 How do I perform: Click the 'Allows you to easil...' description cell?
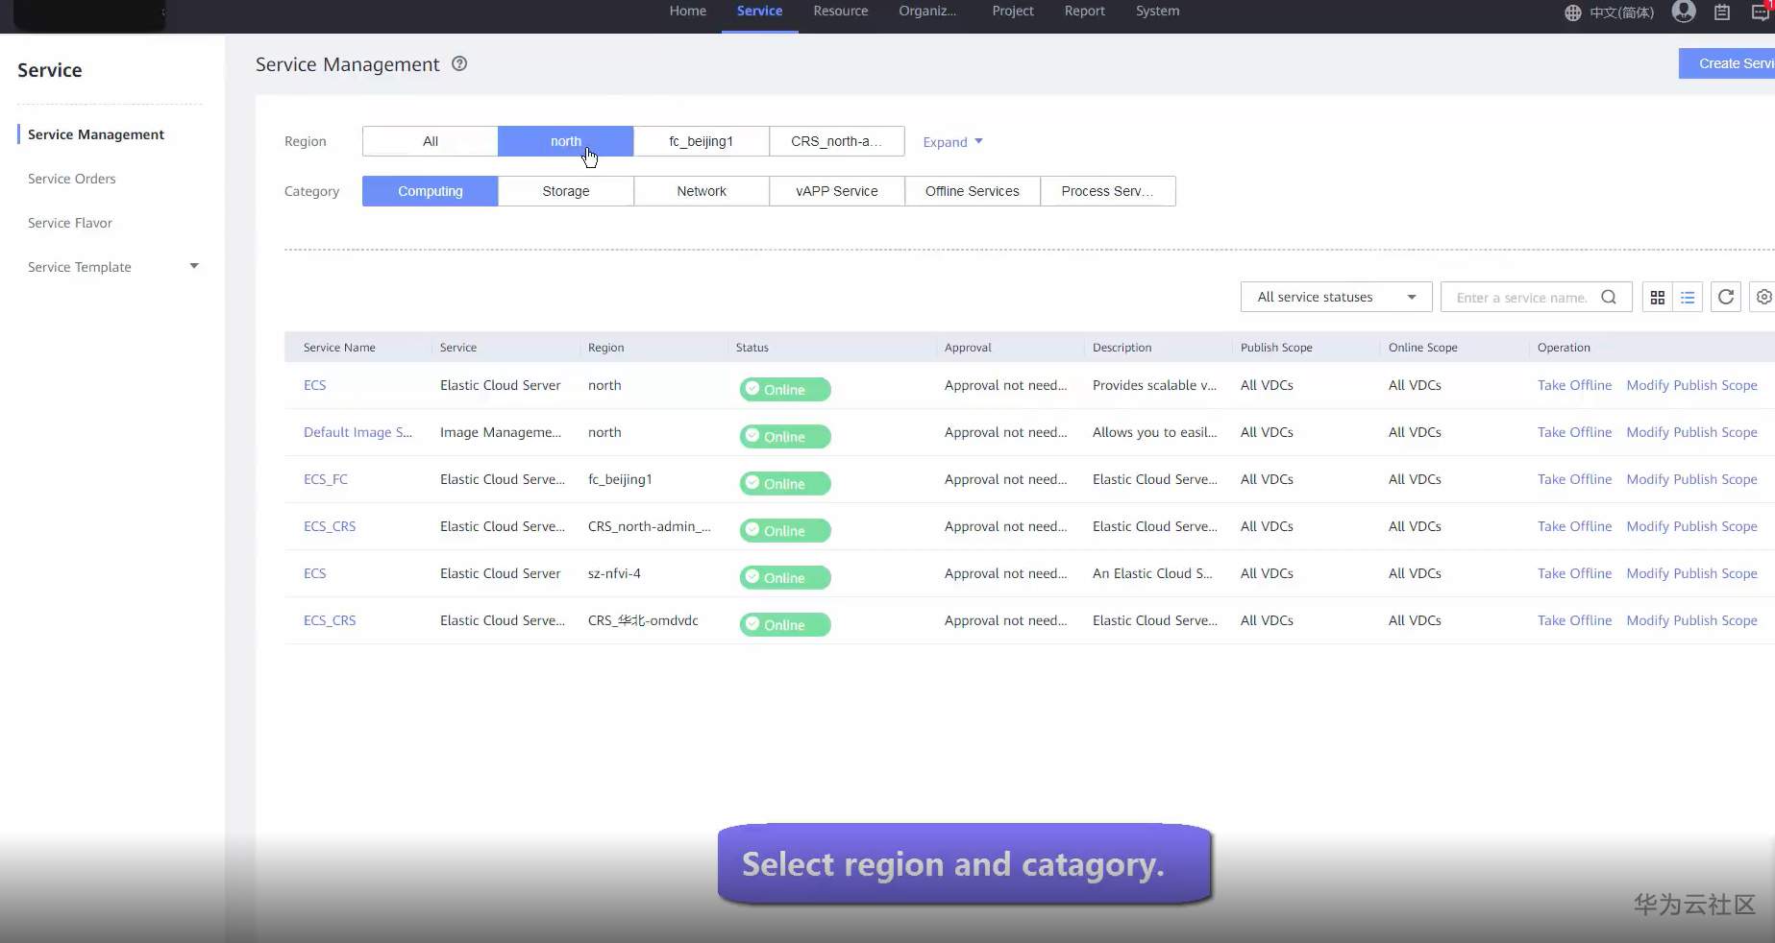(1154, 432)
